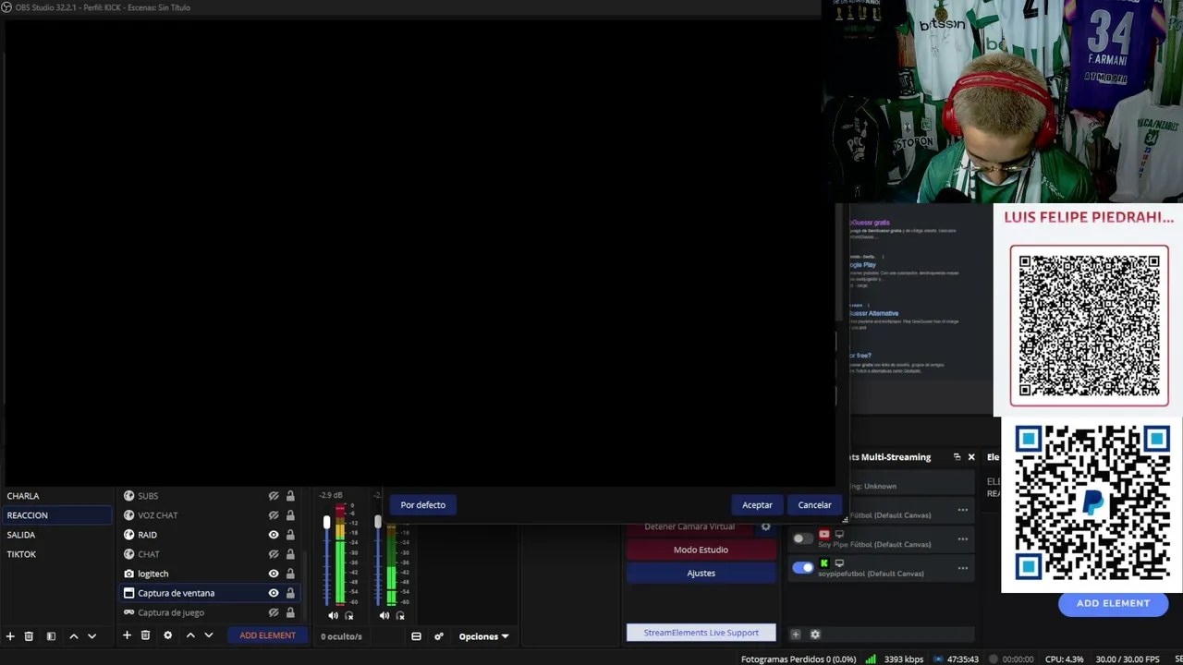The height and width of the screenshot is (665, 1183).
Task: Switch audio mixer layout icon
Action: coord(416,636)
